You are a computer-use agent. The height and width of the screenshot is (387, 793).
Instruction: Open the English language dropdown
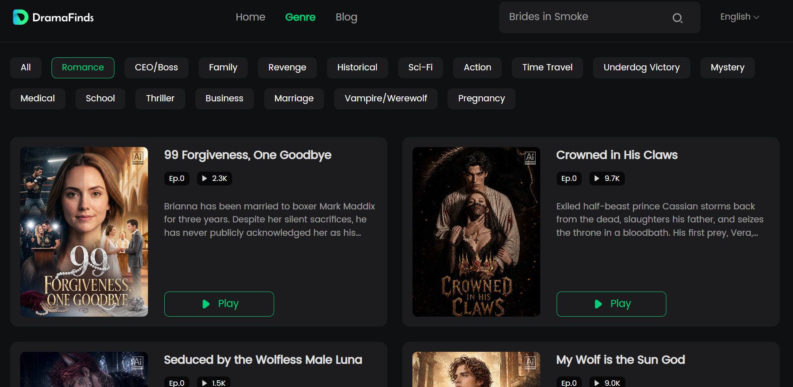tap(740, 17)
